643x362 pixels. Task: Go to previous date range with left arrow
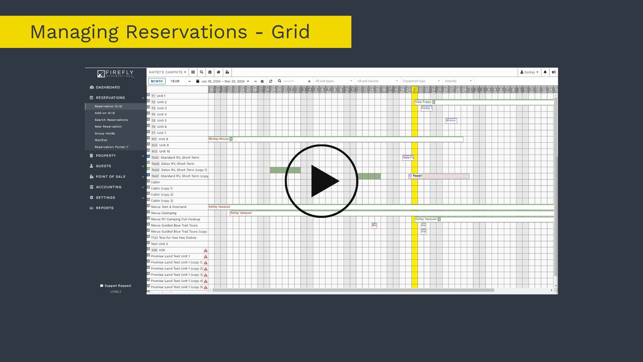(x=190, y=81)
